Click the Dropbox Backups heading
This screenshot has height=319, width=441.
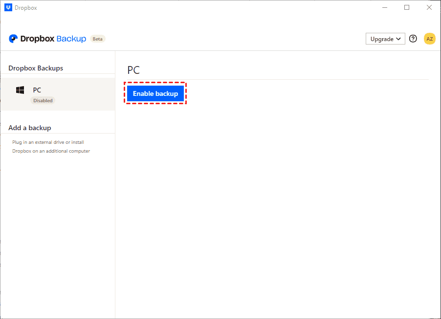(x=36, y=68)
